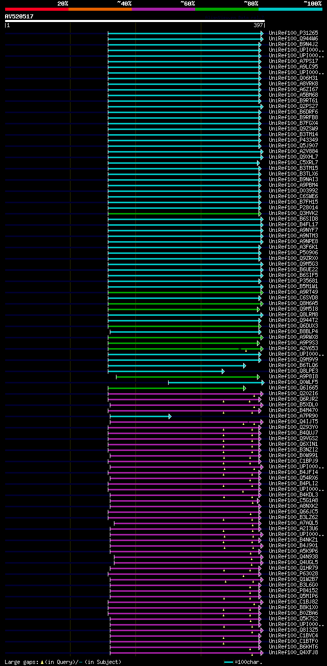Screen dimensions: 327x666
Task: Select the UniRef100_Q9M5G3 label
Action: click(x=293, y=264)
